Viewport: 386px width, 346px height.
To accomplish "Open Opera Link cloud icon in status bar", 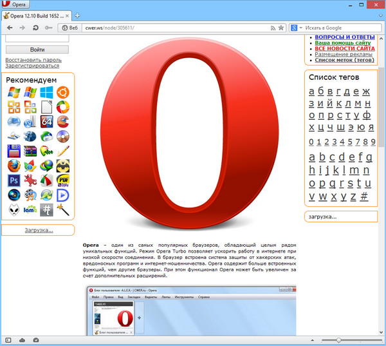I will 23,340.
